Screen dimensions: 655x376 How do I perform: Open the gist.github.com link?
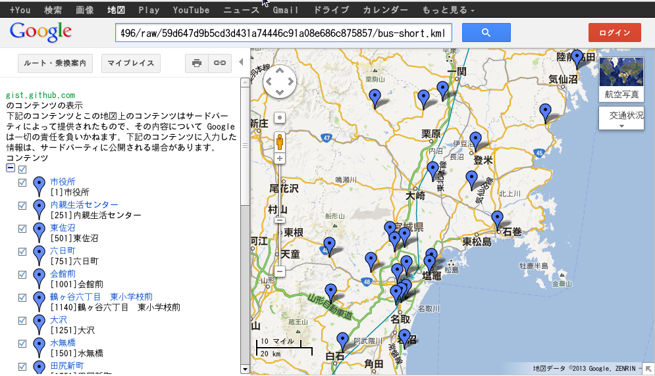(41, 95)
